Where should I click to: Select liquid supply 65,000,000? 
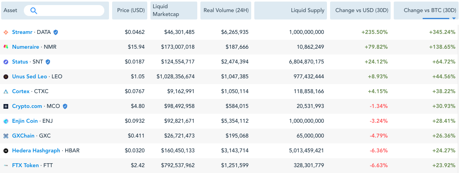click(310, 136)
